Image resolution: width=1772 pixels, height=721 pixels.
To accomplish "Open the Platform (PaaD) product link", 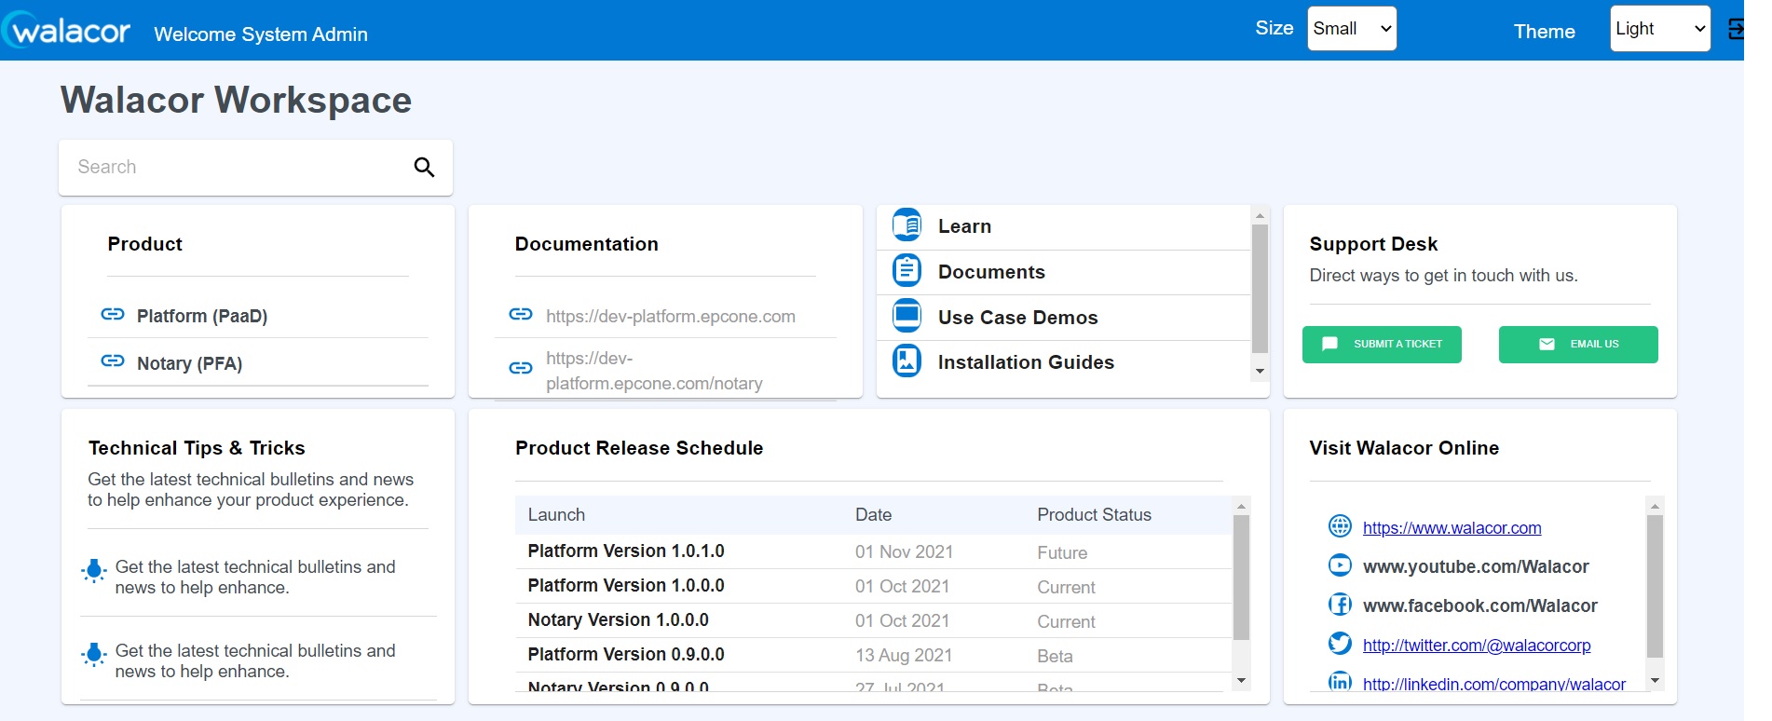I will (x=202, y=316).
